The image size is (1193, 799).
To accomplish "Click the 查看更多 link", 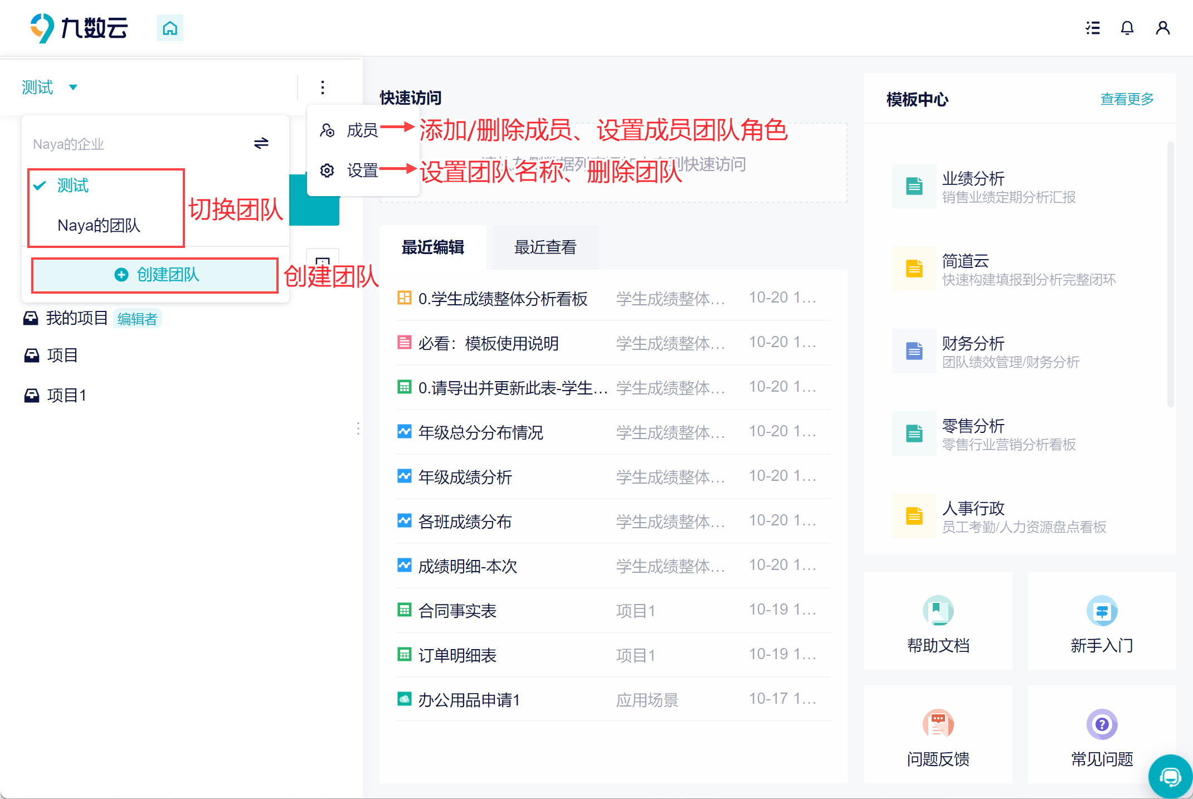I will [x=1126, y=99].
